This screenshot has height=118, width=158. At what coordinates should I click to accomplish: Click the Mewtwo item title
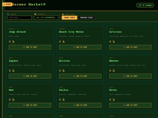(x=114, y=61)
